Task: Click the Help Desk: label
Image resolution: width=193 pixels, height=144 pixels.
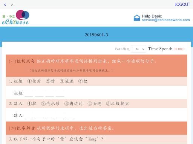Action: click(x=152, y=16)
